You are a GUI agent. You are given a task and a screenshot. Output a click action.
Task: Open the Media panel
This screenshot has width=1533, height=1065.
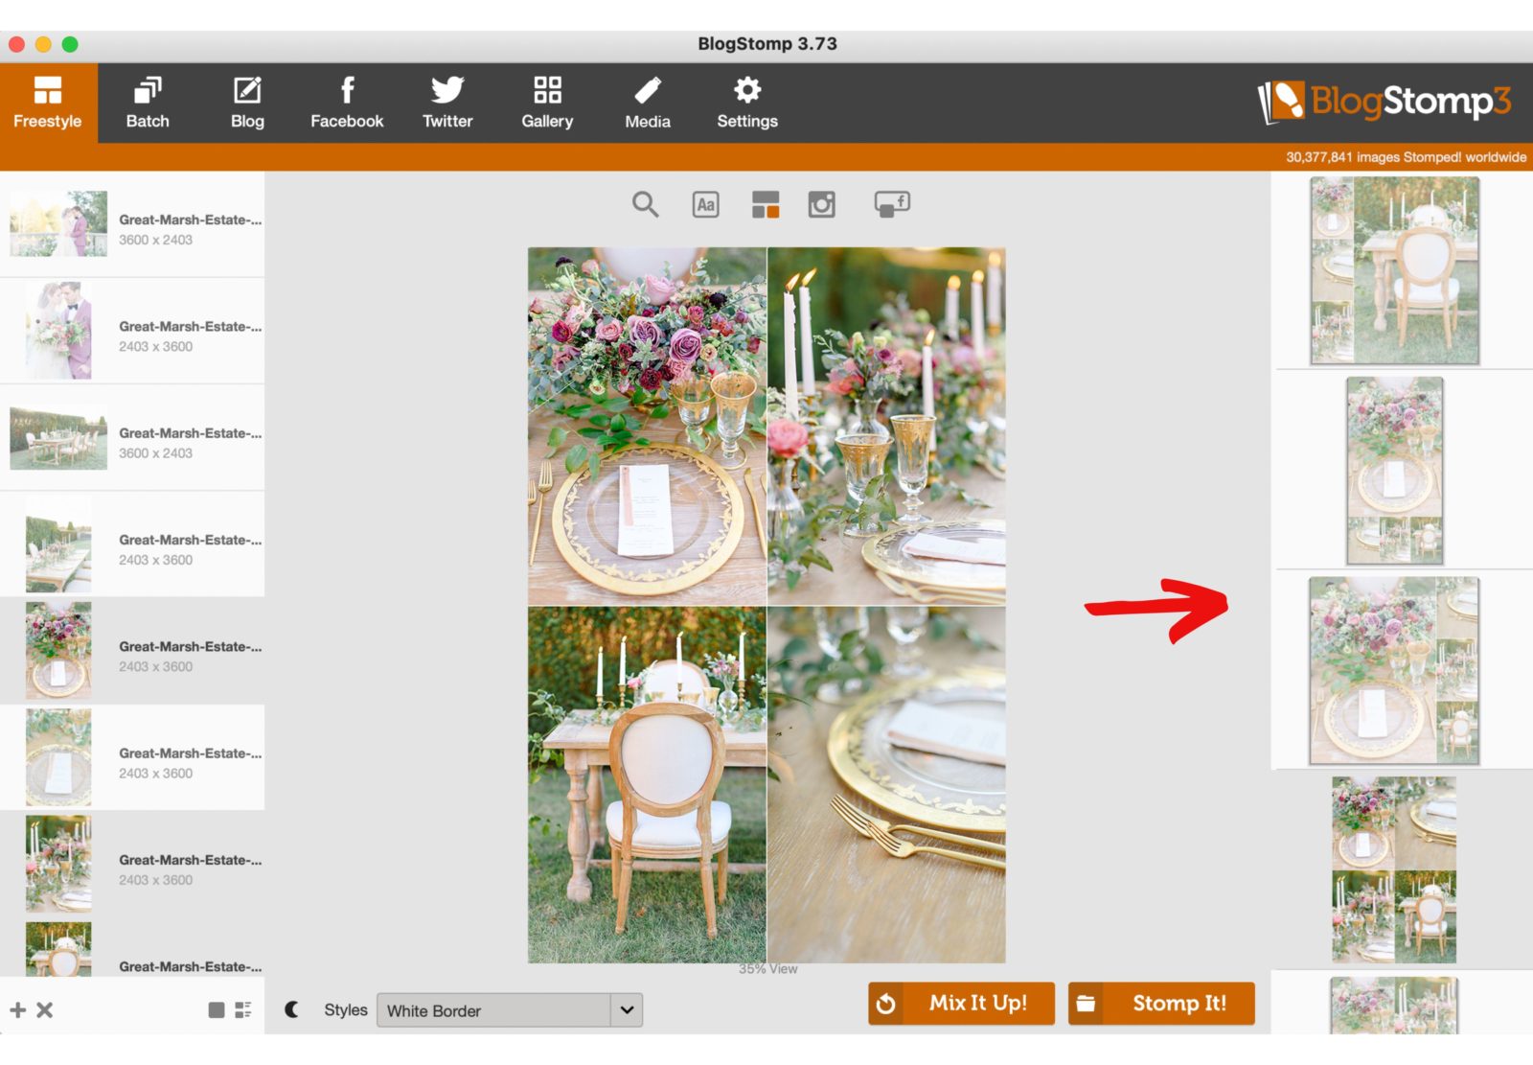[648, 102]
